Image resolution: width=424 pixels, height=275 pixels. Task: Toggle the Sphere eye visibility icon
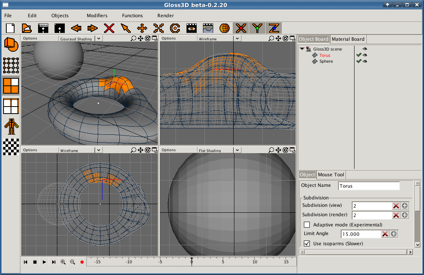click(x=365, y=61)
